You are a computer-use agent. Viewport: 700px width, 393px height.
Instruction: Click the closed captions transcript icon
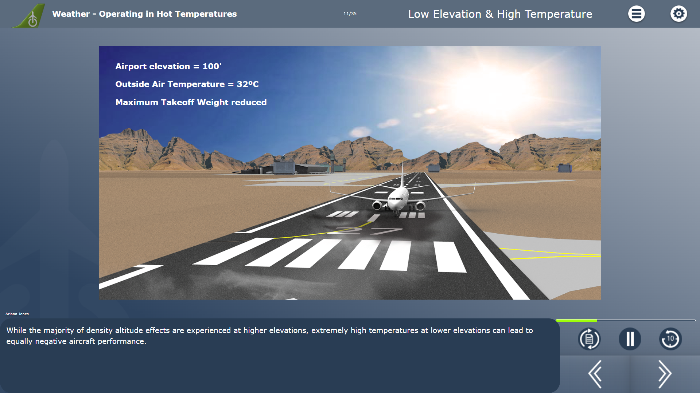coord(589,338)
